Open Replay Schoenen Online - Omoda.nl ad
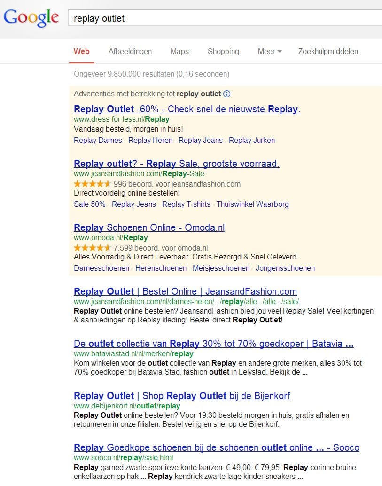 (149, 227)
